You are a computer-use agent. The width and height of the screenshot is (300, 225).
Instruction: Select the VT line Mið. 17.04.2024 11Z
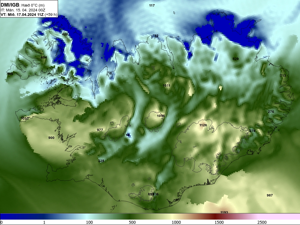point(29,14)
